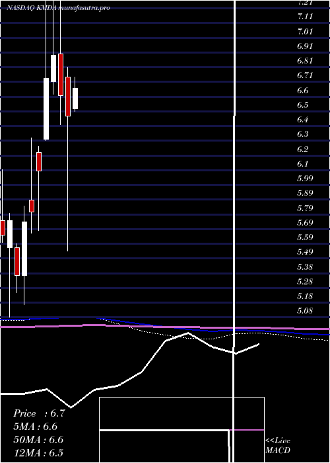The height and width of the screenshot is (463, 330).
Task: Select the 7.11 price axis label
Action: tap(305, 17)
